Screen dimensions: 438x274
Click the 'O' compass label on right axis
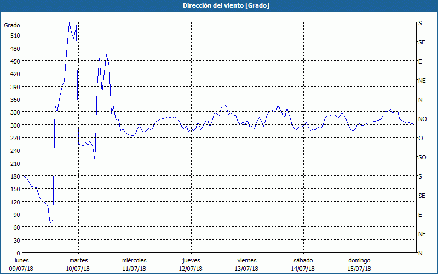pyautogui.click(x=420, y=139)
